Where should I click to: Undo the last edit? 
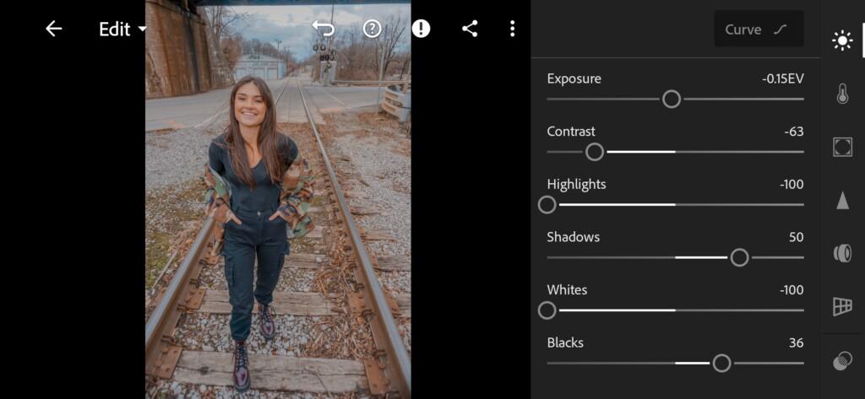[x=324, y=29]
